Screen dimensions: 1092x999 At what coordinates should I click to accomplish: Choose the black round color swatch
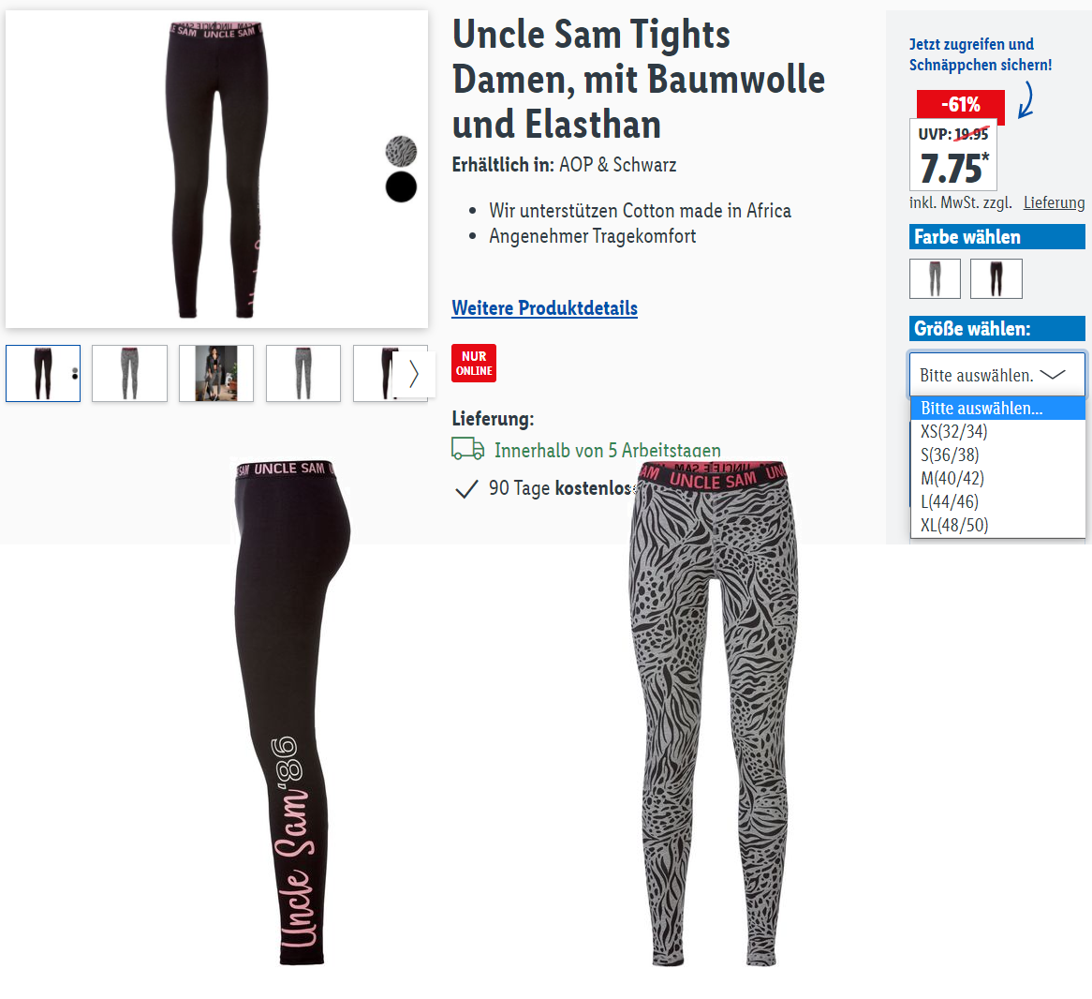tap(401, 186)
